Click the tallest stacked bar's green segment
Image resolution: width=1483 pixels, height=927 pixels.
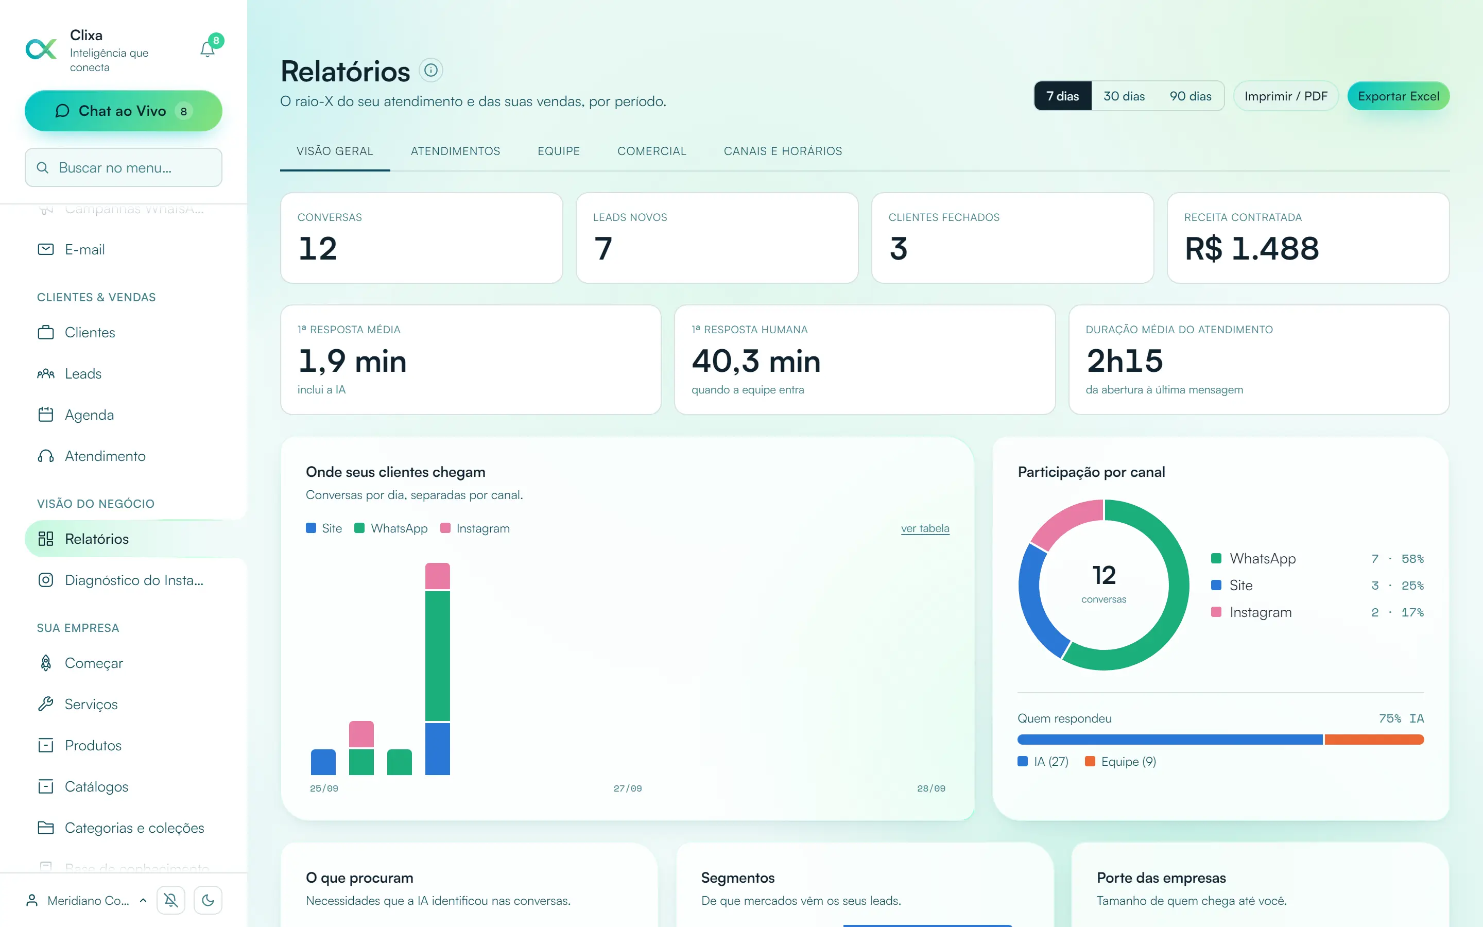pos(438,656)
